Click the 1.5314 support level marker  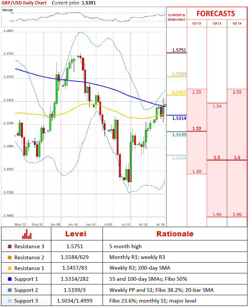coord(179,118)
